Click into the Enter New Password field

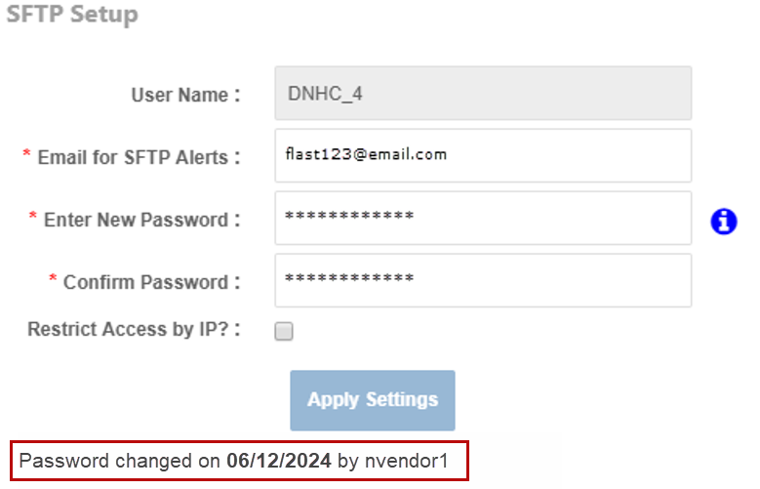click(483, 218)
